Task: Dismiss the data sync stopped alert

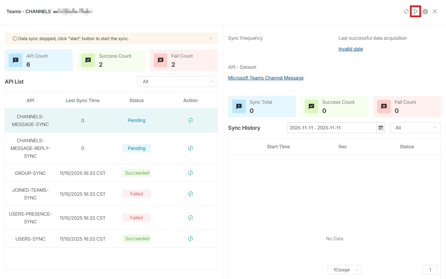Action: [x=211, y=39]
